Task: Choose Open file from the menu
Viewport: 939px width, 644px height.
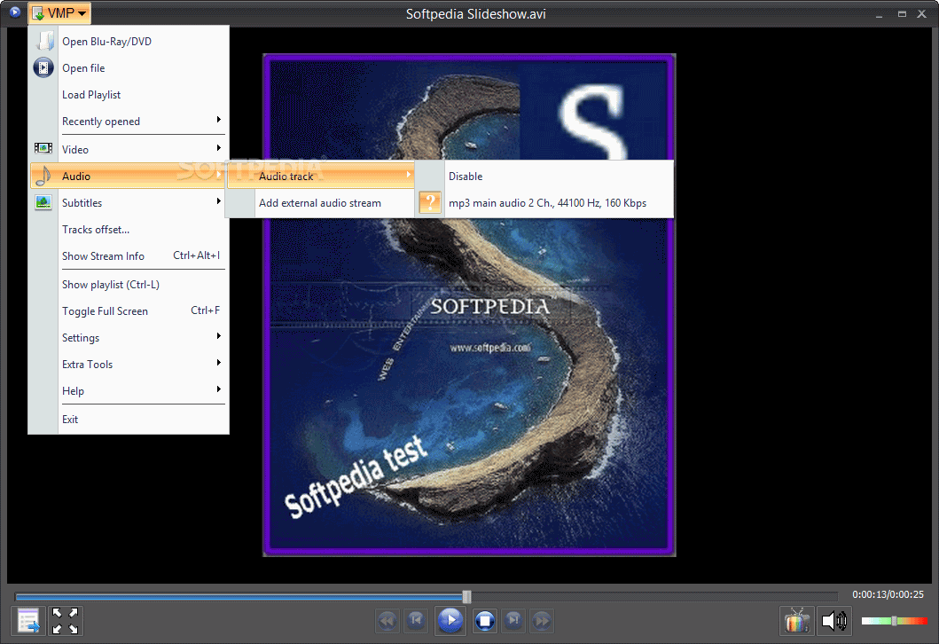Action: coord(129,68)
